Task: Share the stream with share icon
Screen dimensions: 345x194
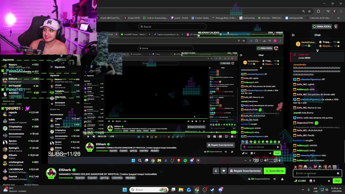Action: tap(274, 179)
